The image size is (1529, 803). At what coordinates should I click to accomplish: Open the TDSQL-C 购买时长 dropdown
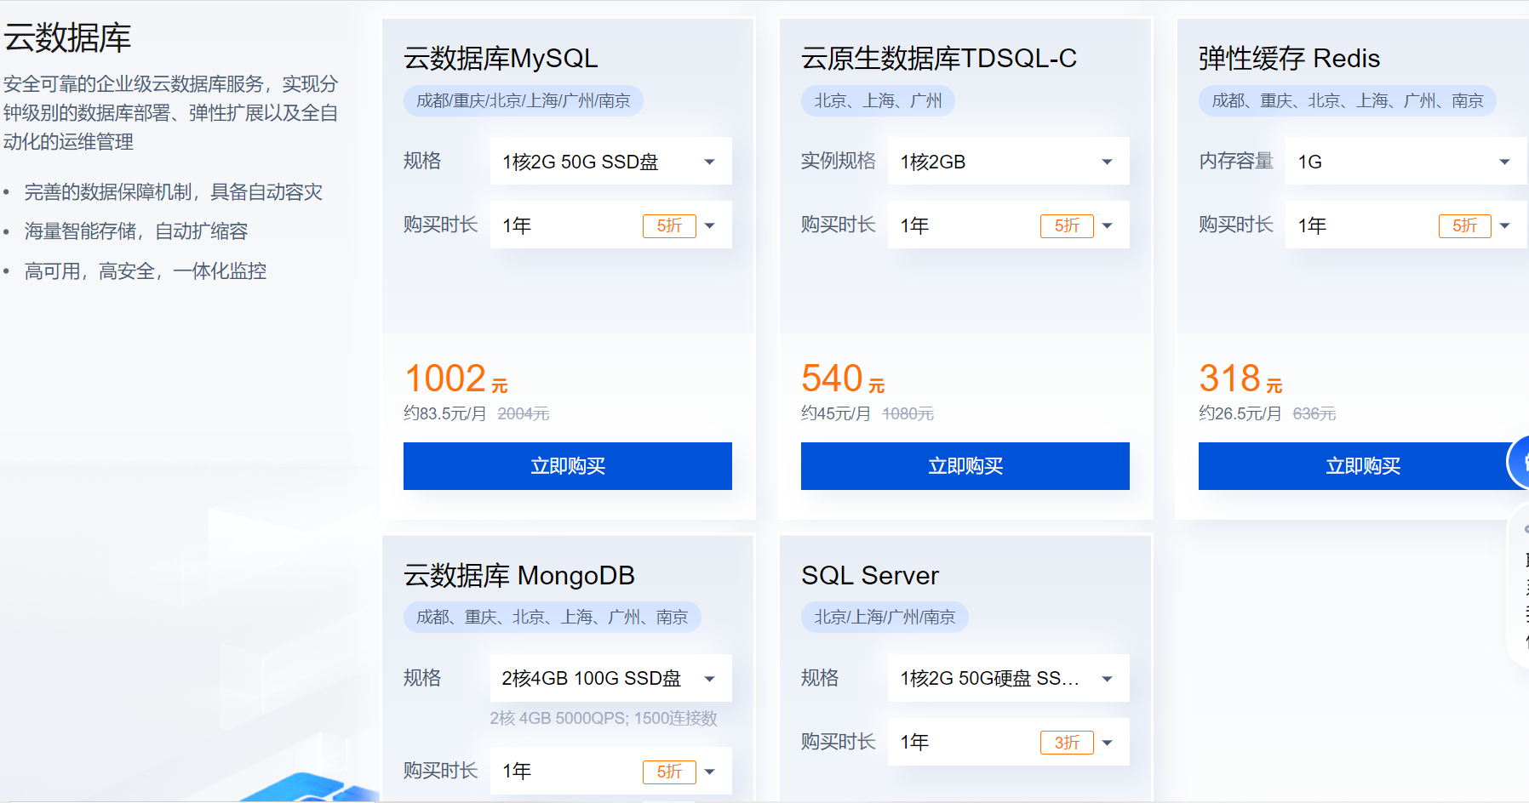(1008, 225)
